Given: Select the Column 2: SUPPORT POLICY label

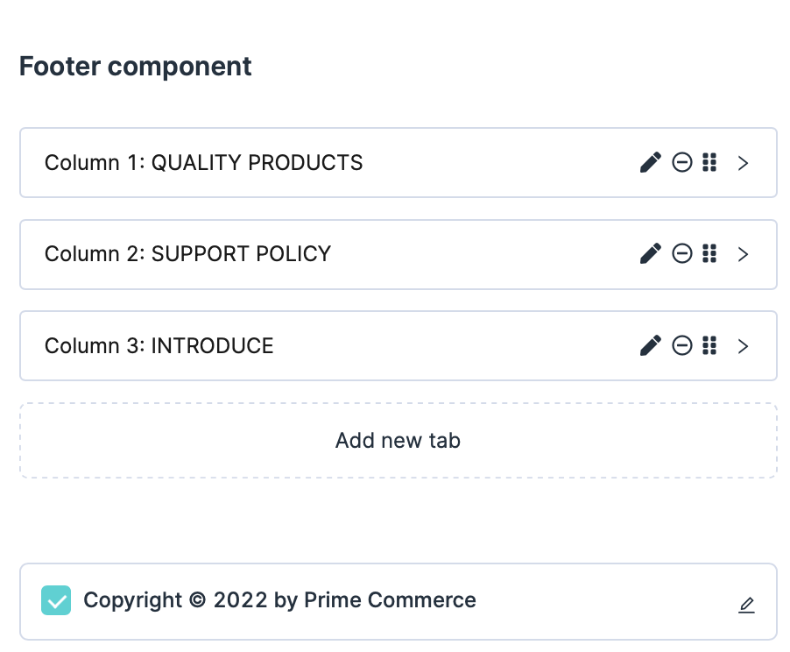Looking at the screenshot, I should pos(187,254).
